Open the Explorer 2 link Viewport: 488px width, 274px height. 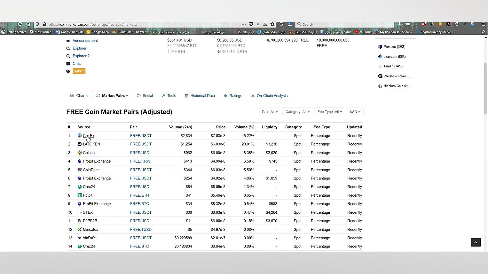(x=81, y=56)
